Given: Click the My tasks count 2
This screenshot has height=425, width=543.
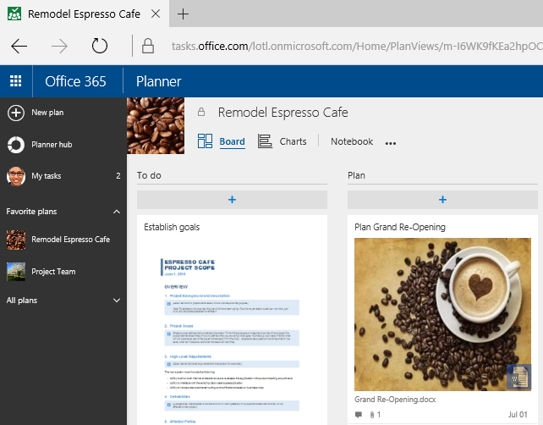Looking at the screenshot, I should click(x=118, y=176).
